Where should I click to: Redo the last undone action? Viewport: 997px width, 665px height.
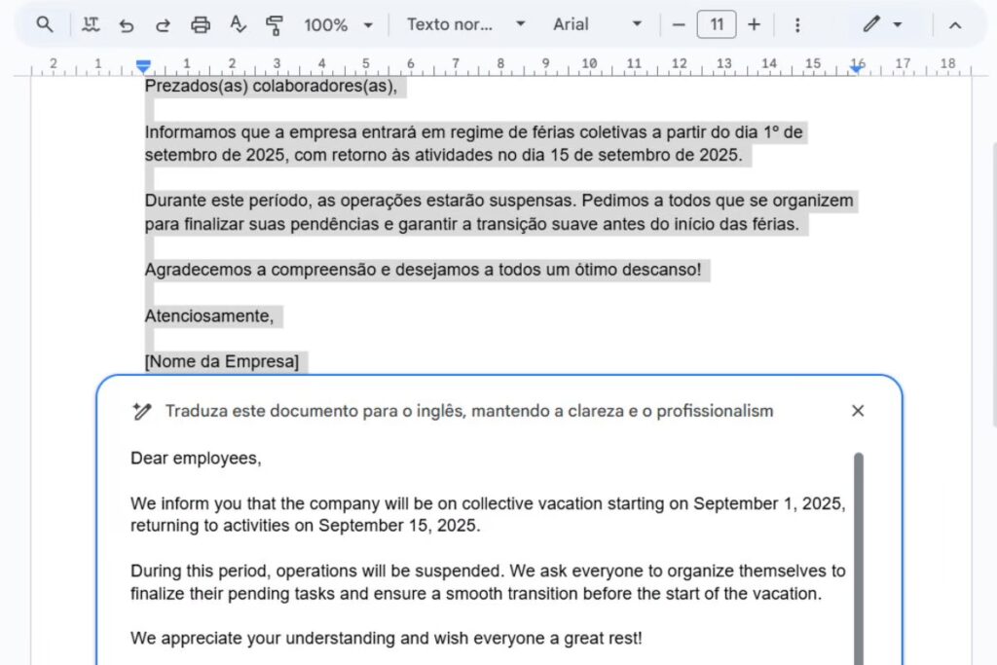(x=163, y=24)
